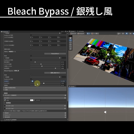Toggle Bleach Bypass AudioLink 有効 checkbox
The width and height of the screenshot is (134, 134).
click(31, 79)
